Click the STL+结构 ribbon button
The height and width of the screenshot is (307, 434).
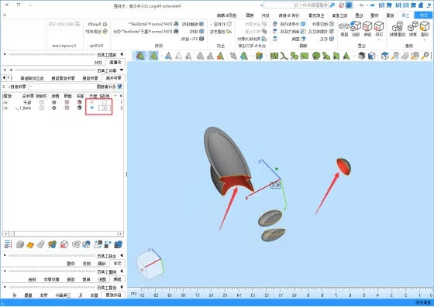pos(193,39)
